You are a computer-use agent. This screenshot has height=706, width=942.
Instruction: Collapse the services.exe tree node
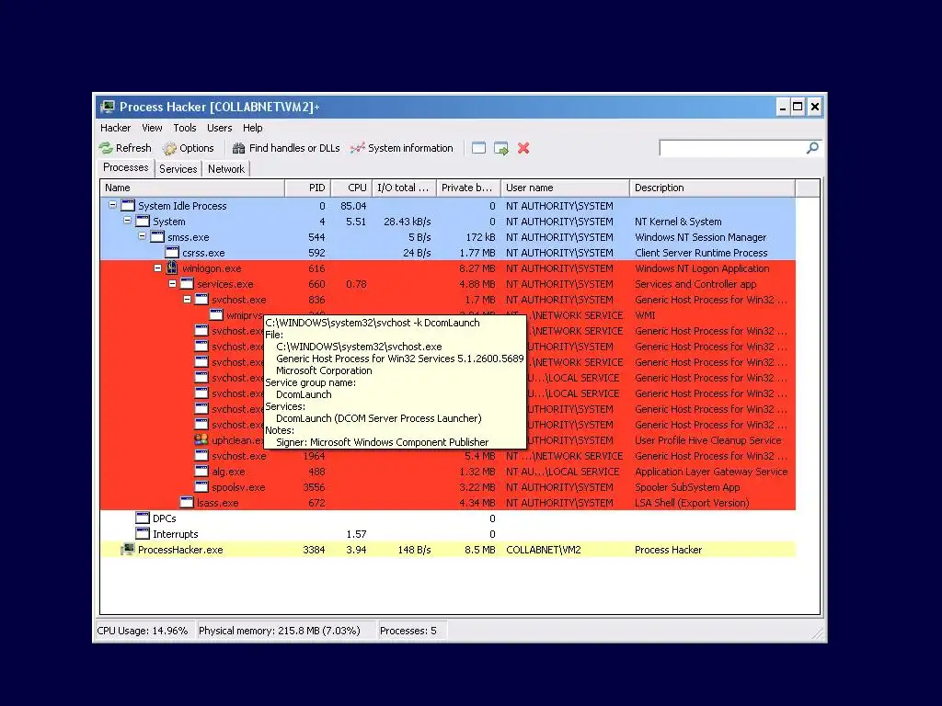click(x=172, y=283)
